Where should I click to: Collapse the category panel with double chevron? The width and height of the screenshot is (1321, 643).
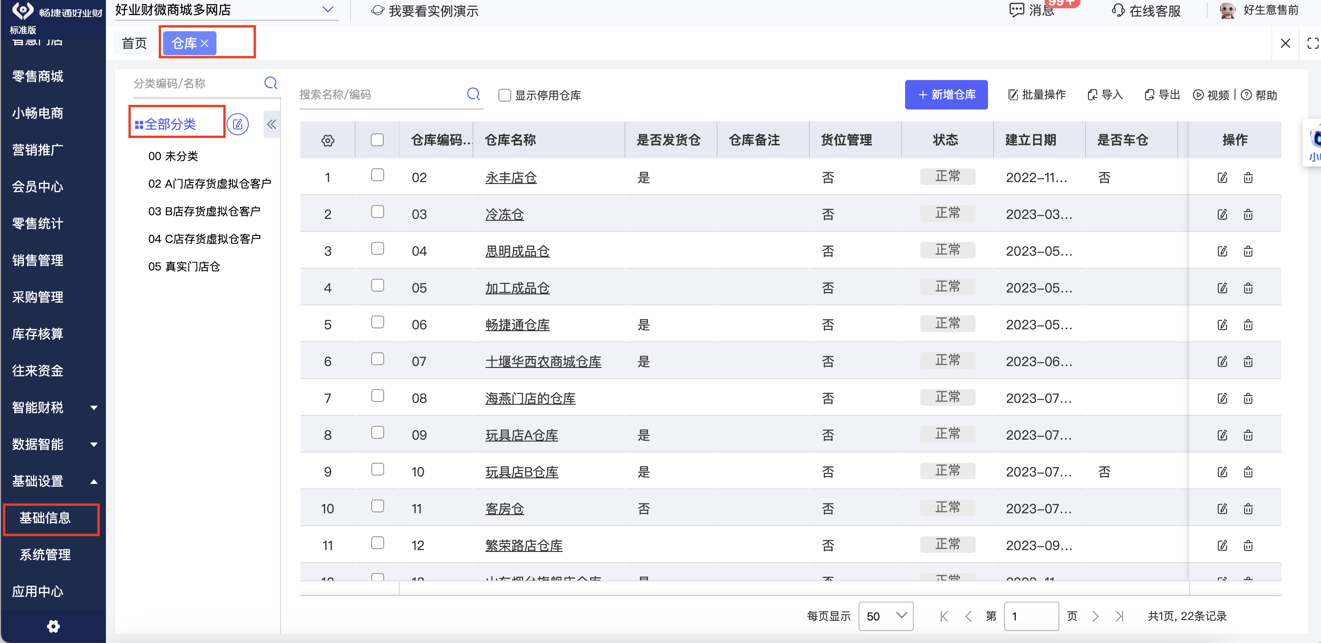pyautogui.click(x=271, y=124)
